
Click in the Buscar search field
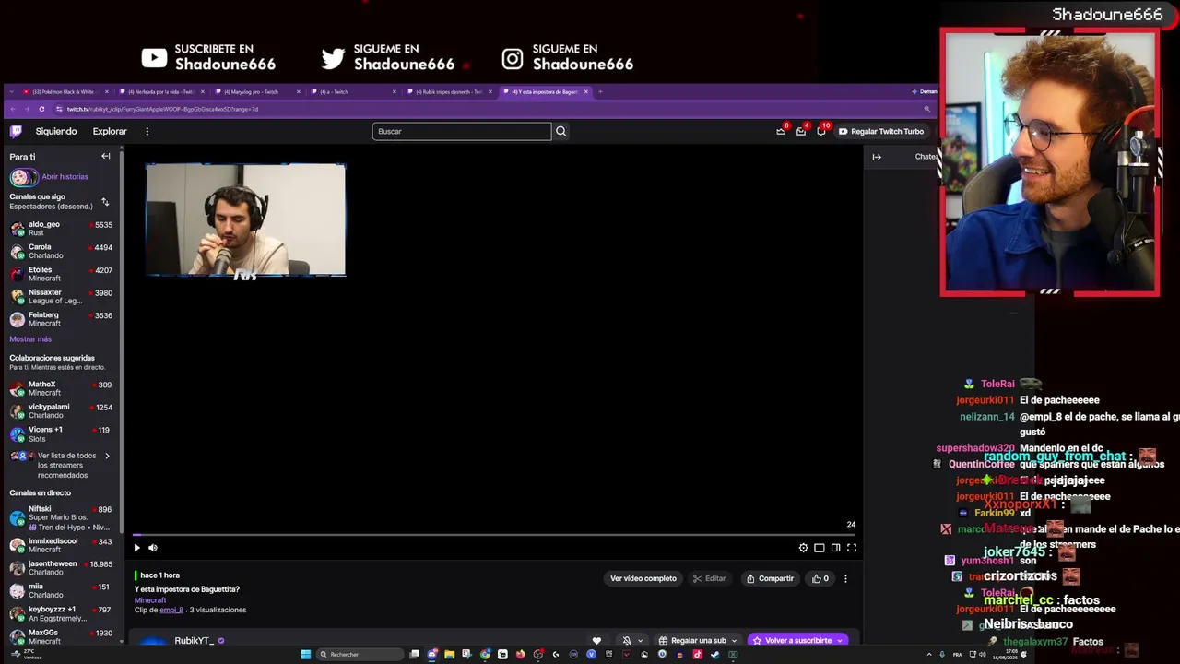(x=461, y=131)
